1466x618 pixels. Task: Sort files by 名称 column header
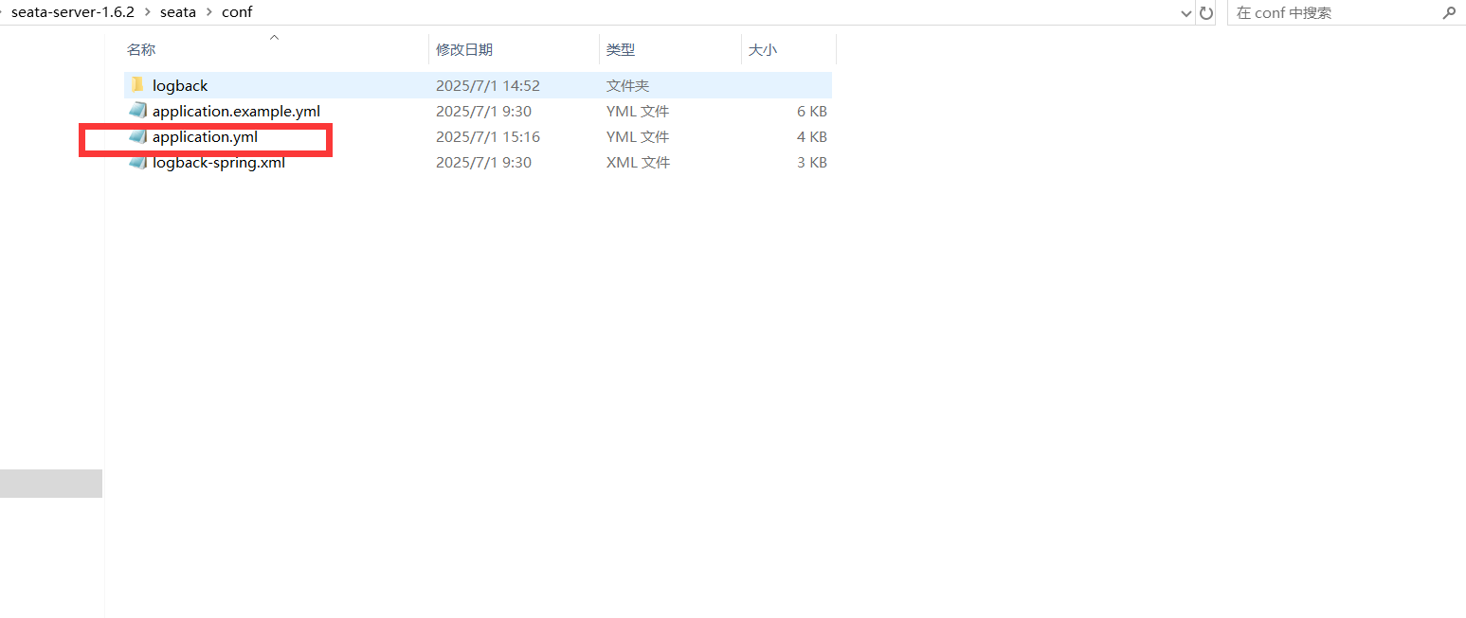pos(141,49)
